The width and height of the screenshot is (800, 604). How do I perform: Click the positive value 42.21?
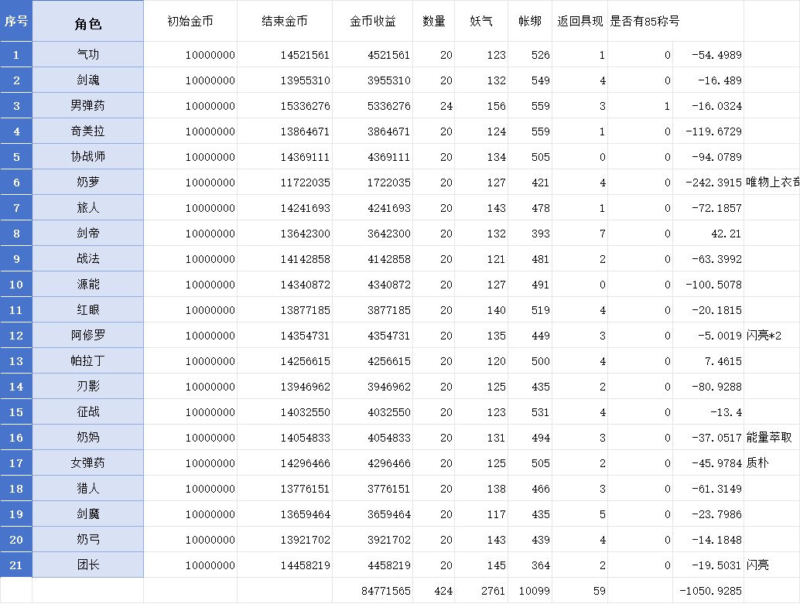coord(726,234)
